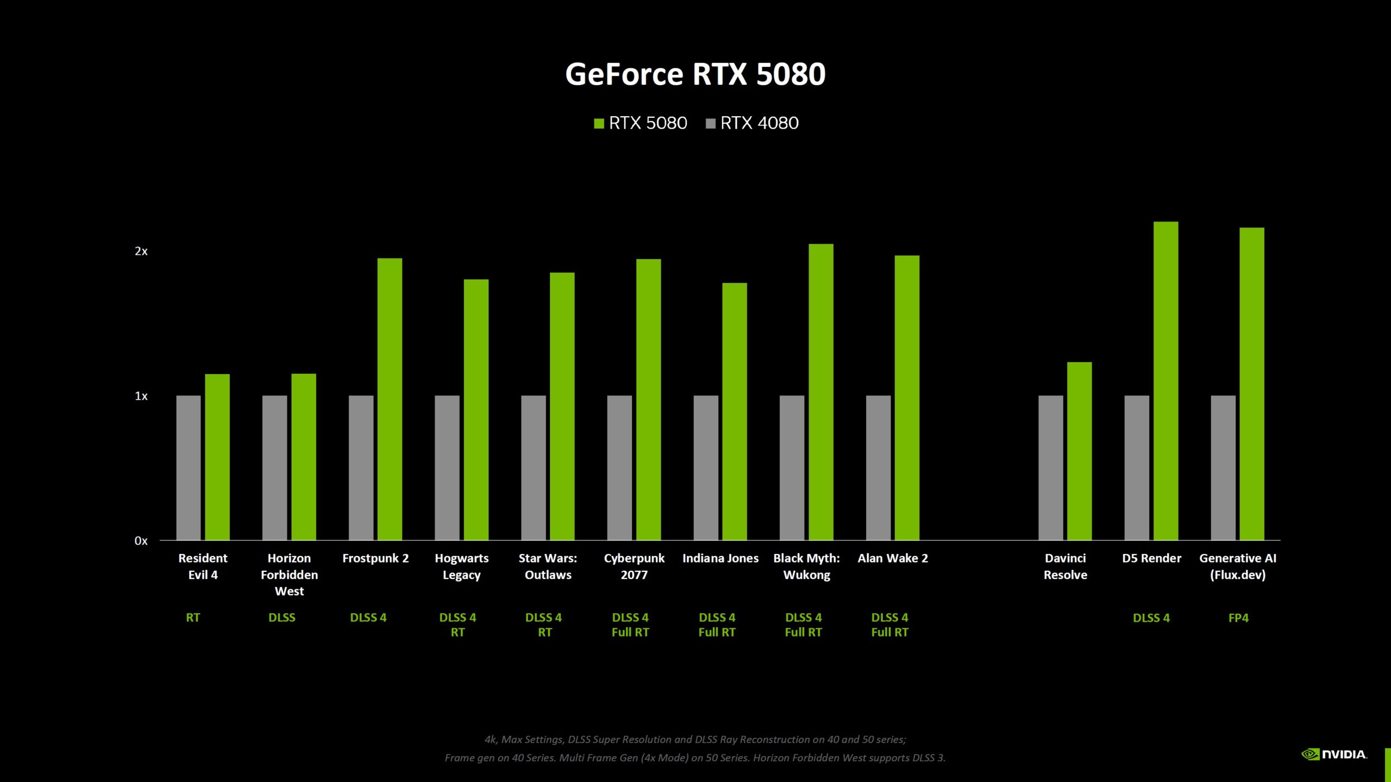This screenshot has width=1391, height=782.
Task: Click the RTX 4080 legend icon
Action: [x=728, y=123]
